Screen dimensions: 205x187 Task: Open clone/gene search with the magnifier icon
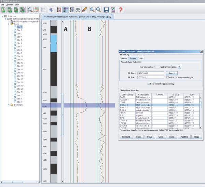pos(30,10)
